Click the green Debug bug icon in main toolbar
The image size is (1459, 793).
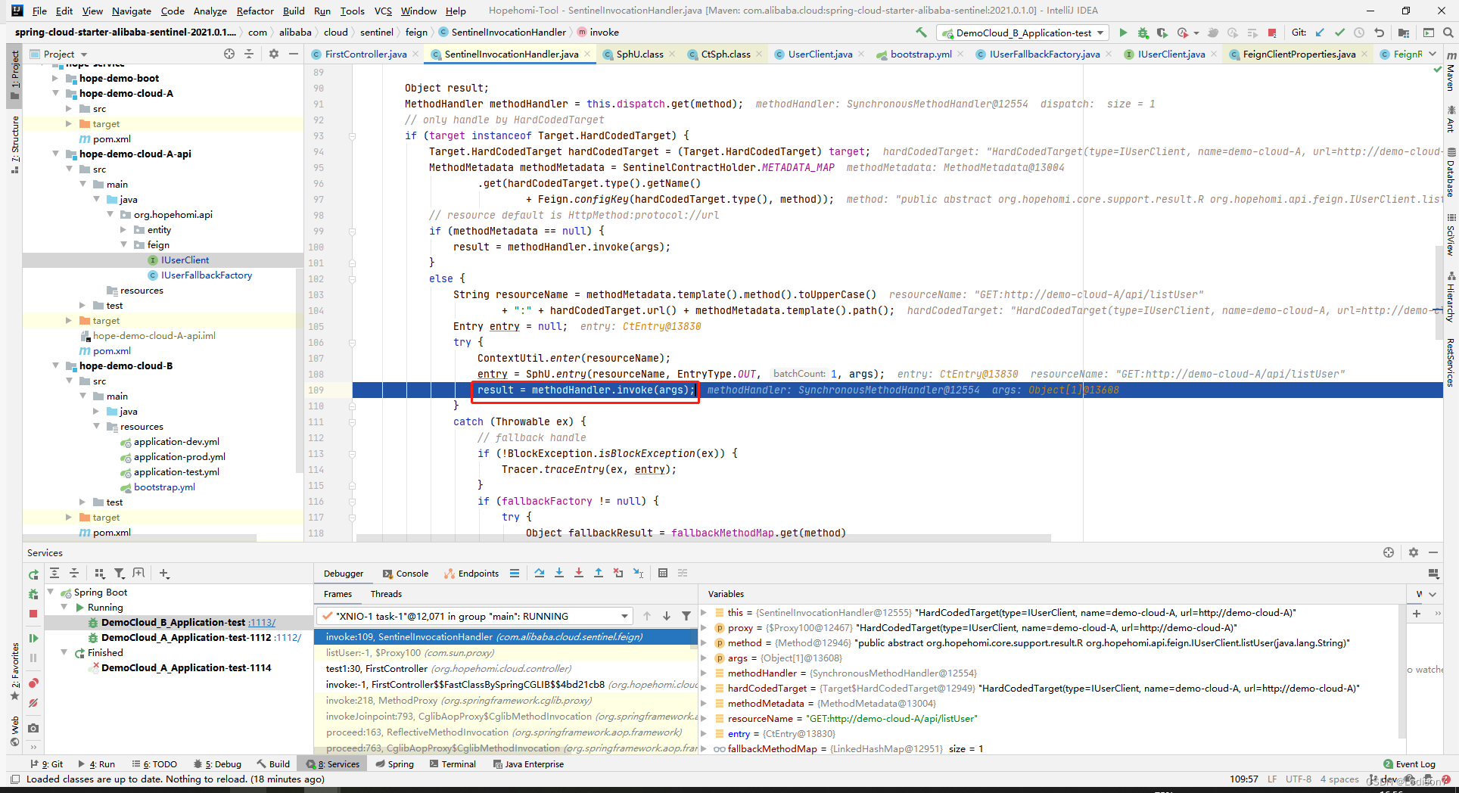1143,33
